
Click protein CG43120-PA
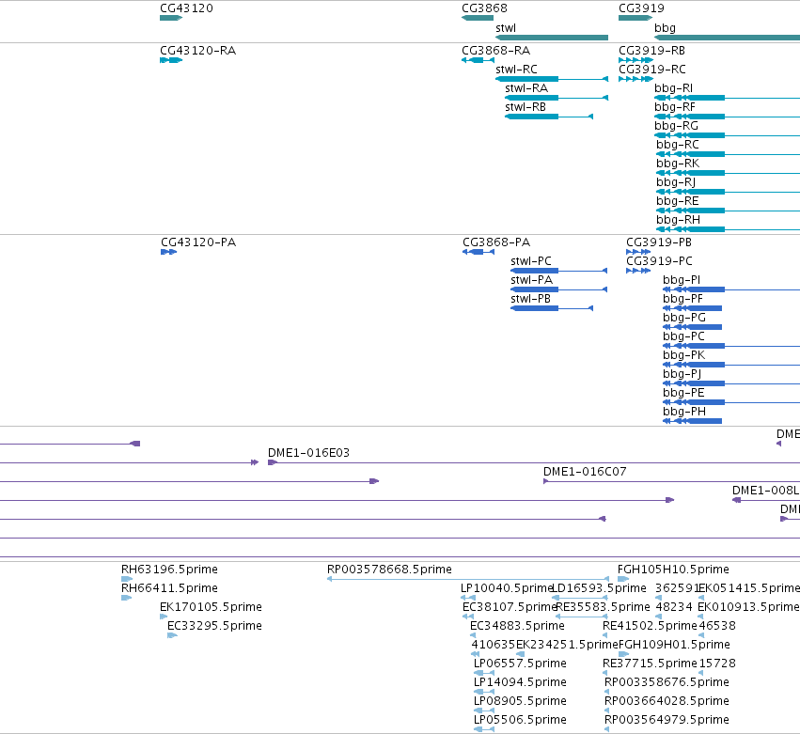click(168, 252)
